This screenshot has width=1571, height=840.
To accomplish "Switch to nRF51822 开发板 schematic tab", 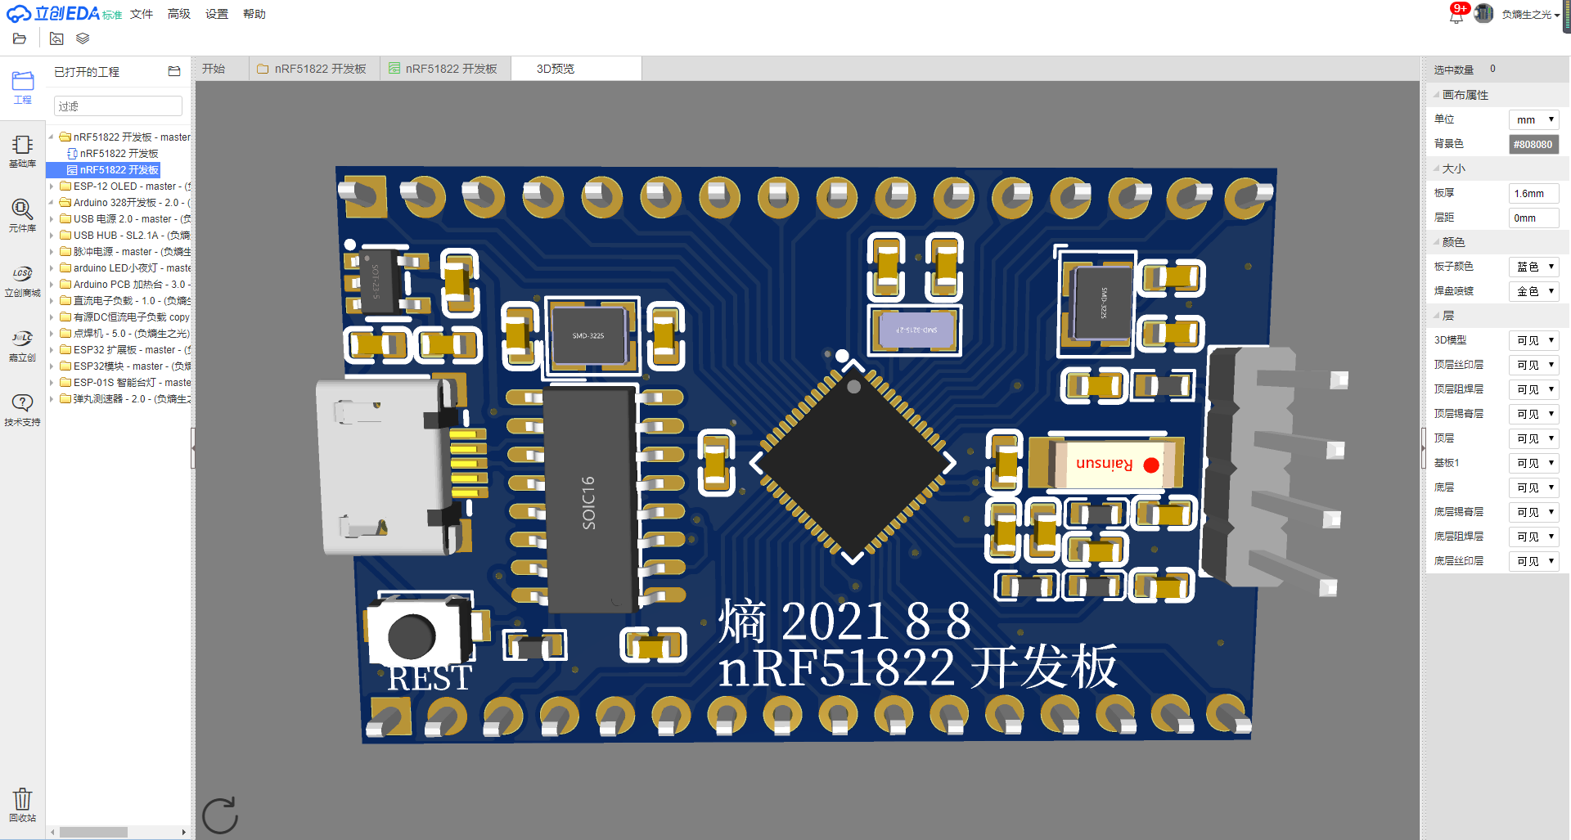I will pyautogui.click(x=313, y=69).
